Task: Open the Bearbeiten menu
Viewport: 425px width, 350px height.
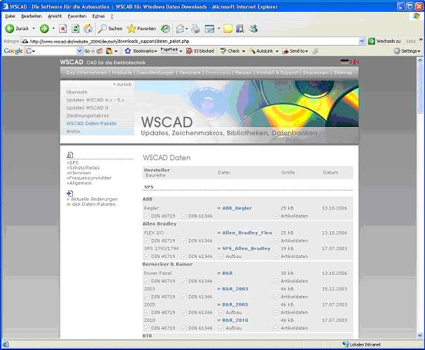Action: [x=32, y=16]
